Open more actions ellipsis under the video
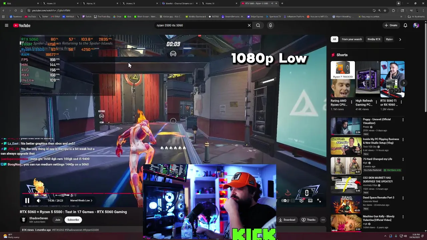The width and height of the screenshot is (427, 240). click(x=323, y=220)
